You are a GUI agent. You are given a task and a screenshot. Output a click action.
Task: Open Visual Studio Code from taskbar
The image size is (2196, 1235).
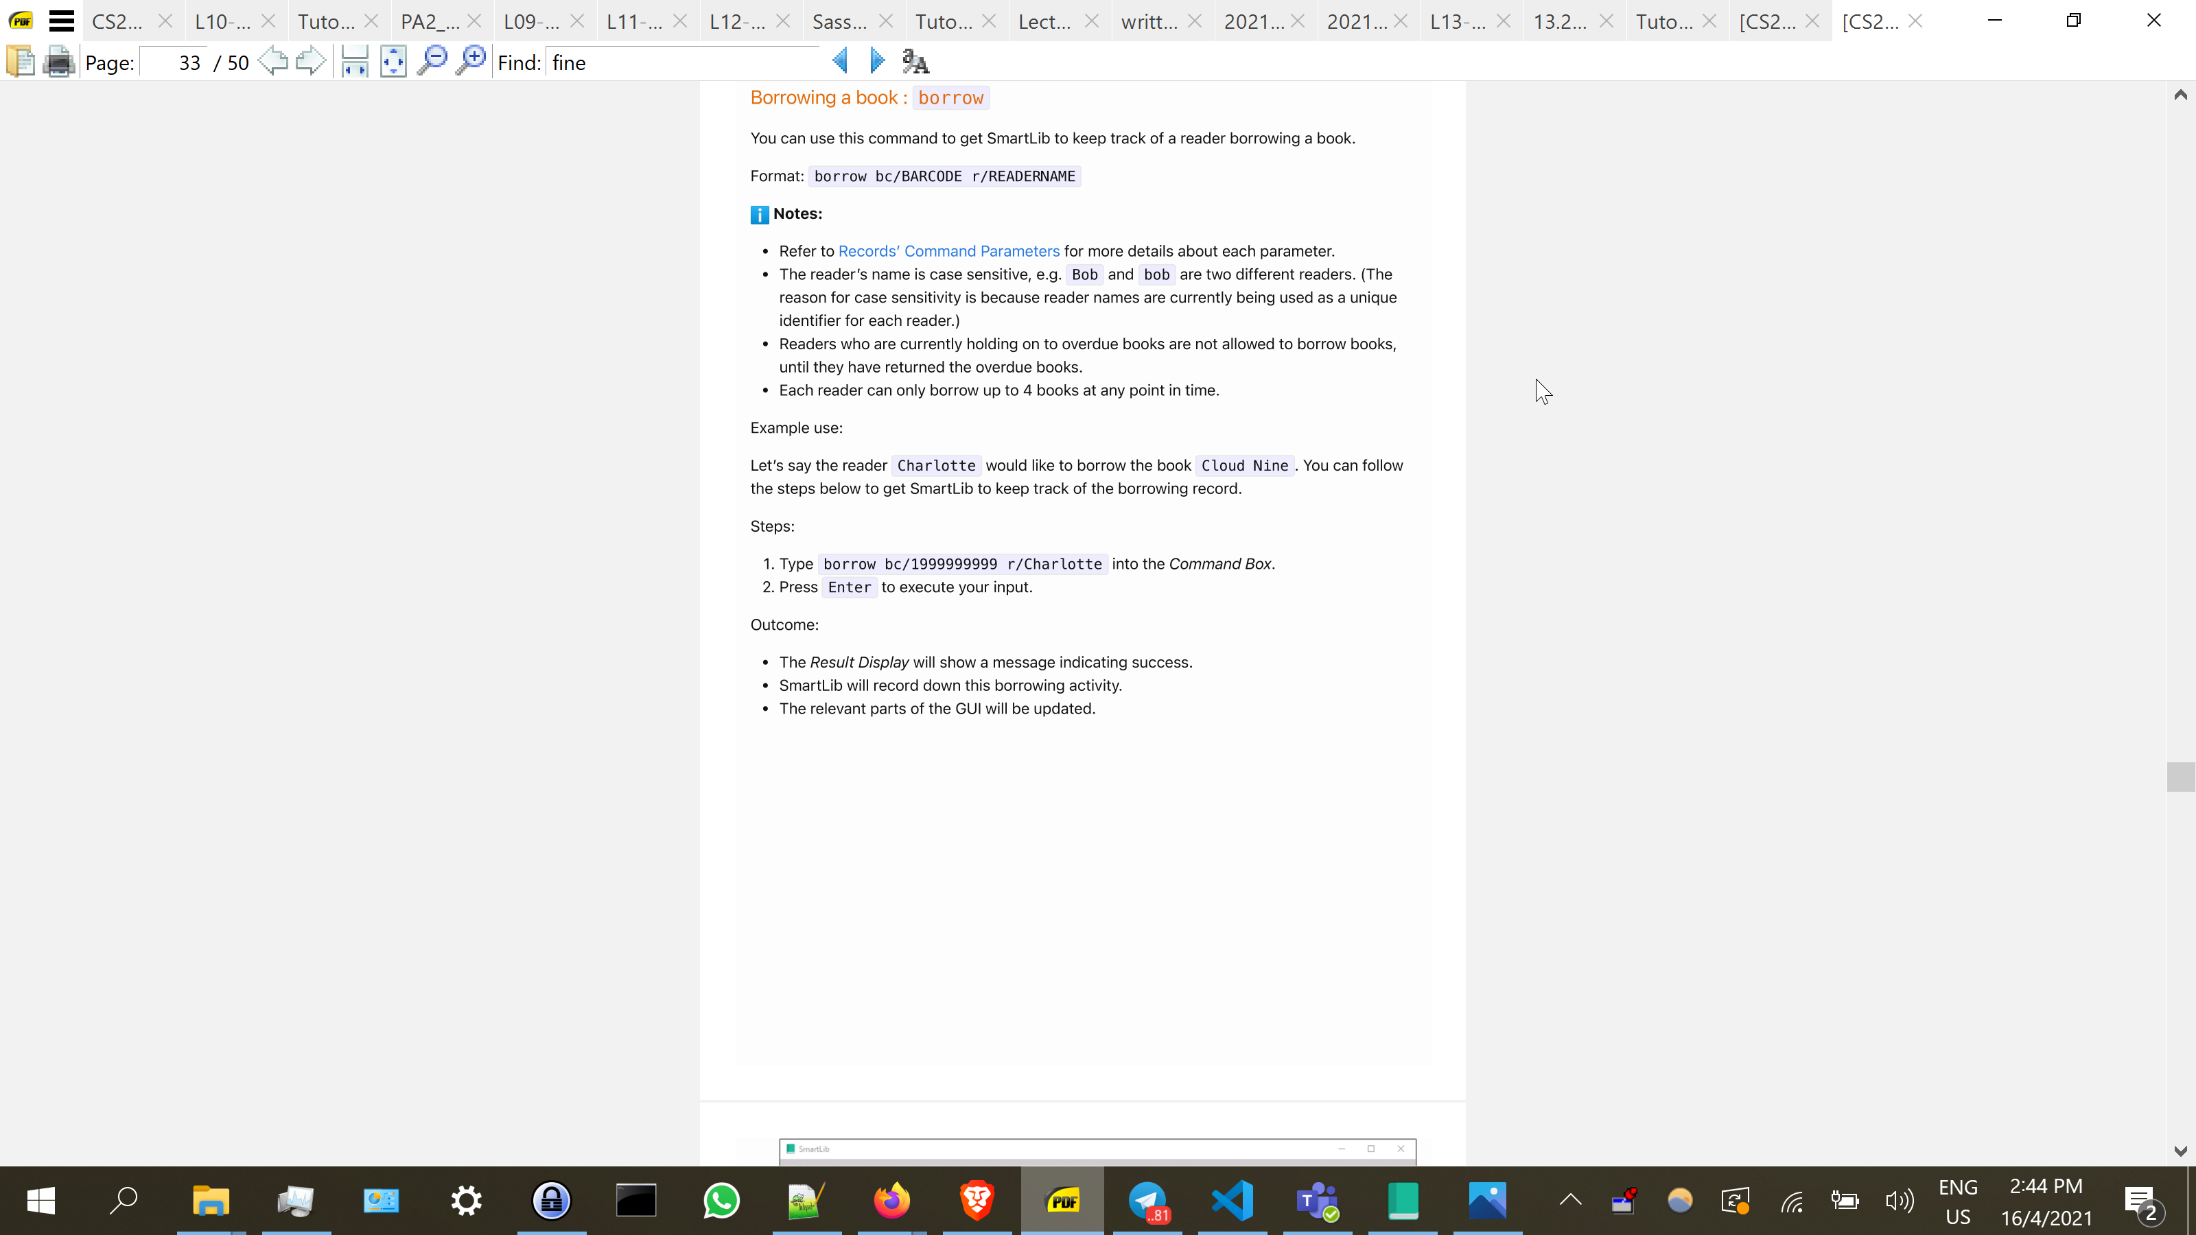[x=1233, y=1200]
